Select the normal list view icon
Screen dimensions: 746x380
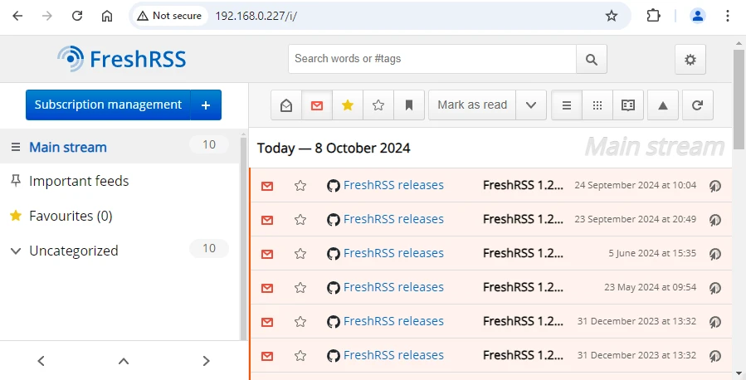[x=567, y=105]
